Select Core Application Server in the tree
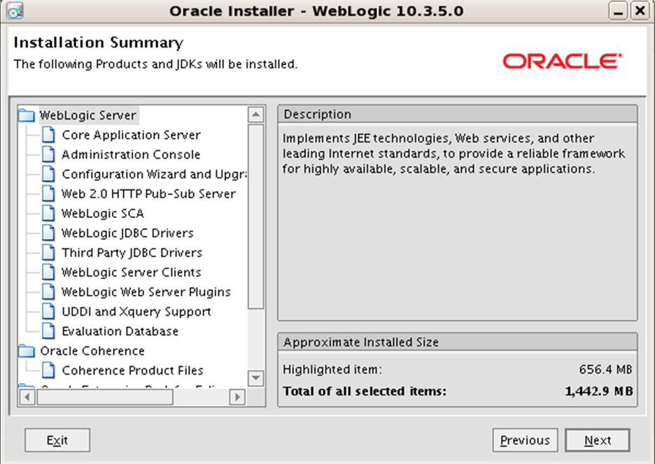The image size is (655, 464). click(x=131, y=135)
